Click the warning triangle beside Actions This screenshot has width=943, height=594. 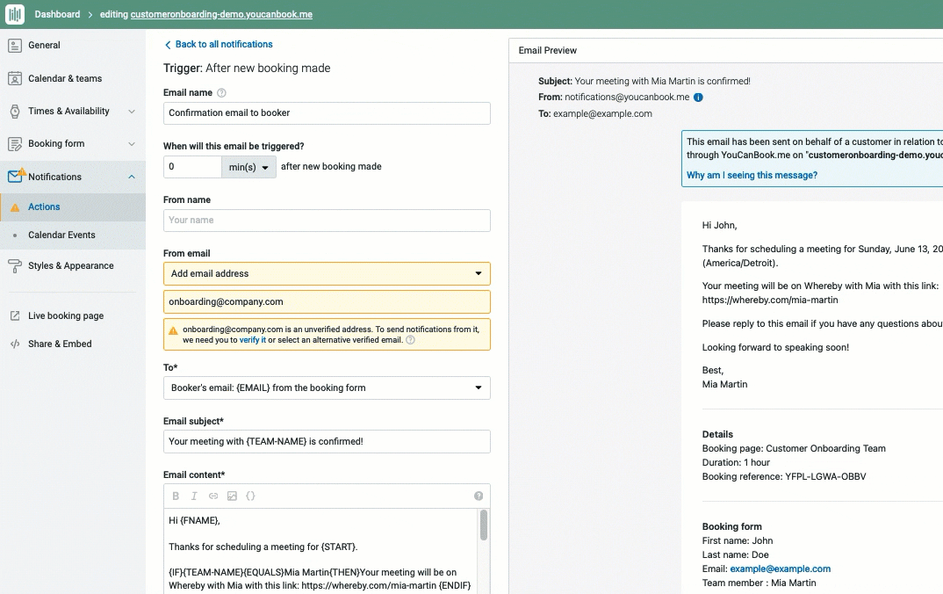(15, 207)
